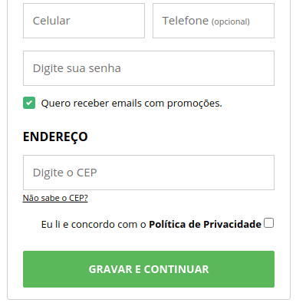Place cursor in the mobile number box
The image size is (296, 306).
point(84,21)
